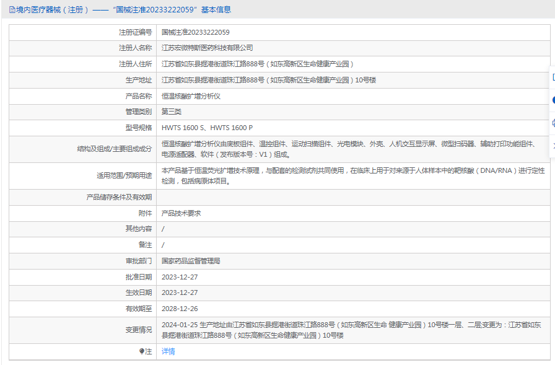The width and height of the screenshot is (555, 365).
Task: Click the 产品名称 label
Action: 138,96
